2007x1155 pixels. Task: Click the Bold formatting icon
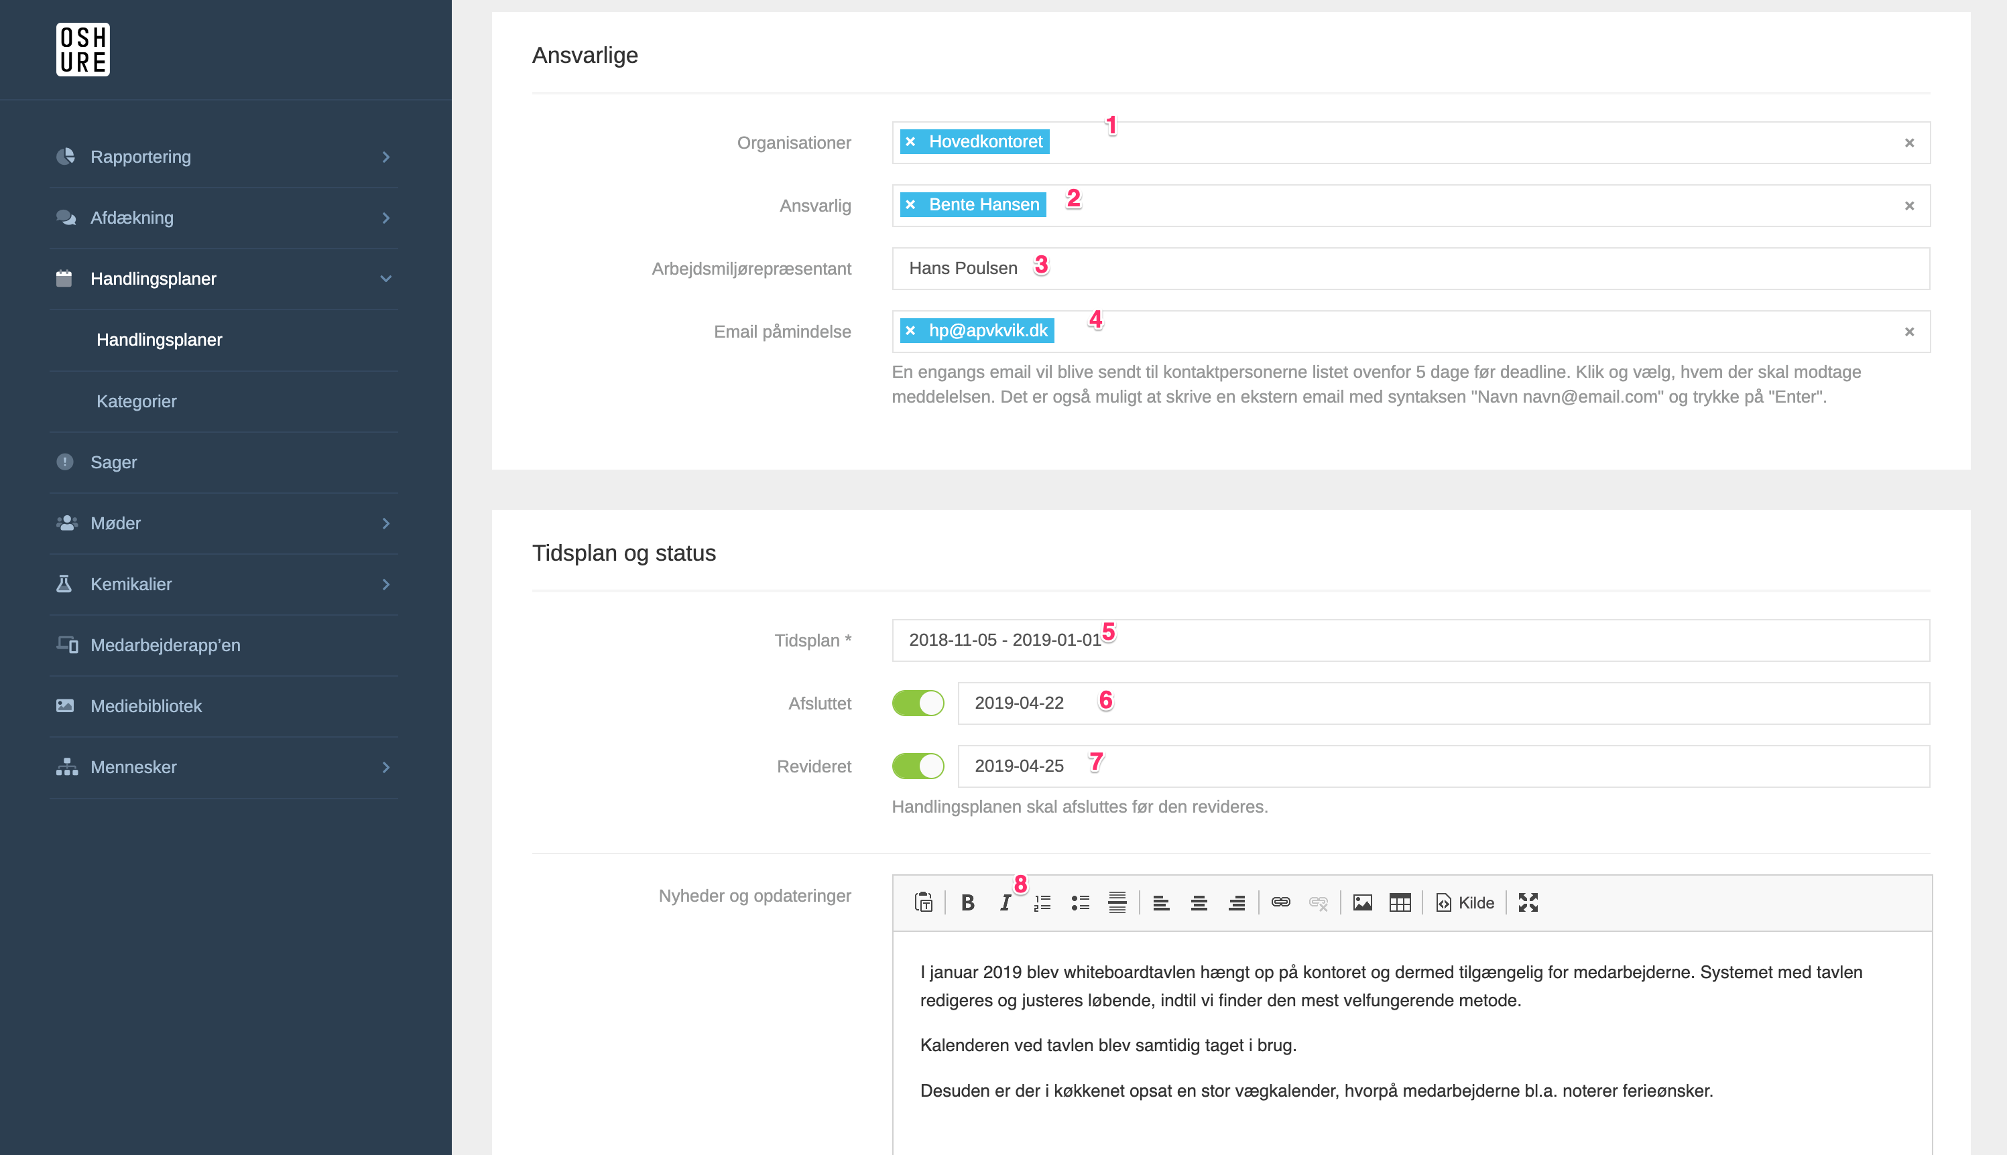(x=967, y=902)
